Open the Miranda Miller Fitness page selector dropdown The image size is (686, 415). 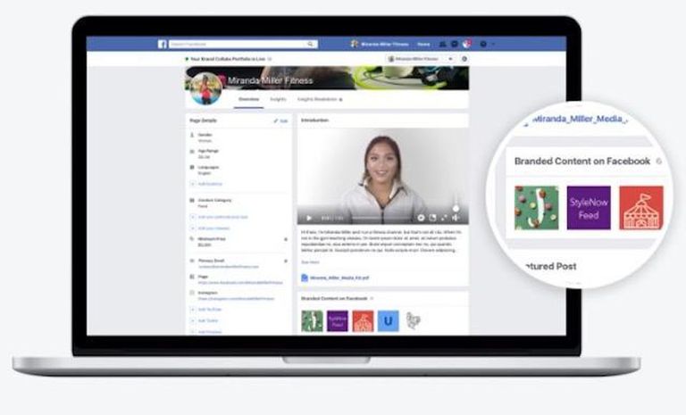420,59
